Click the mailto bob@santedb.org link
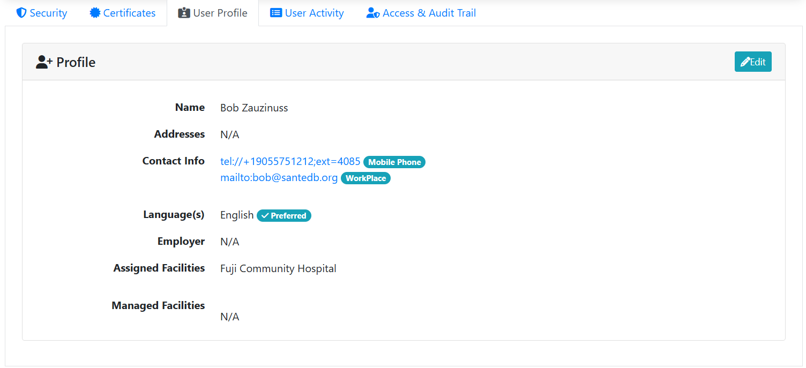The image size is (806, 368). 279,178
